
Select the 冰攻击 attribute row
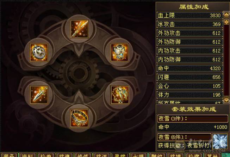[x=189, y=24]
